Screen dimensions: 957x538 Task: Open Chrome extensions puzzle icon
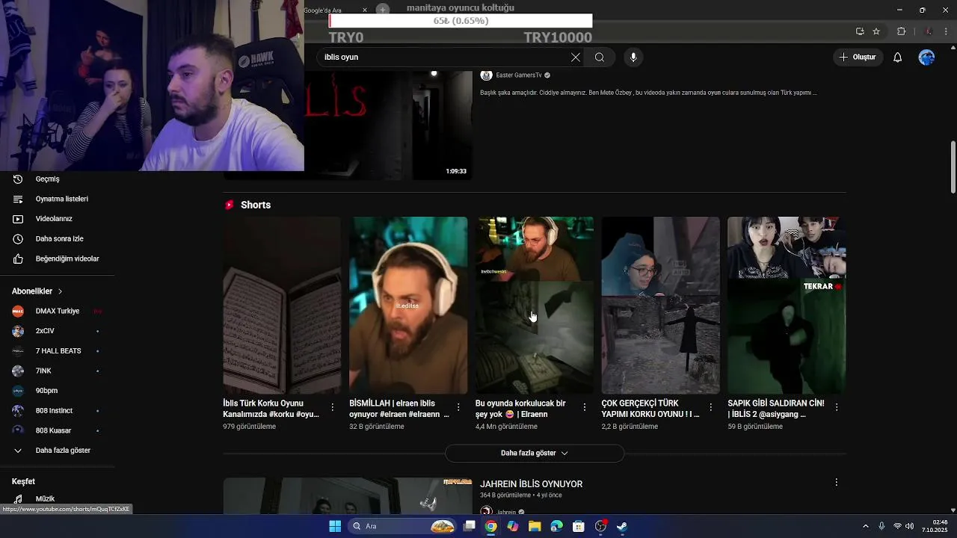pyautogui.click(x=901, y=31)
